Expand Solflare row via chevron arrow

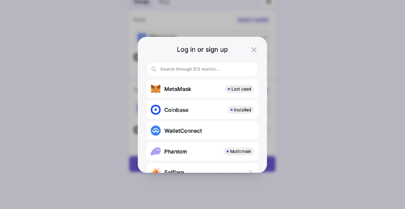point(250,172)
